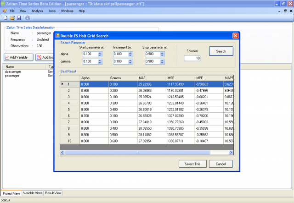Click the New file toolbar icon
This screenshot has width=294, height=203.
tap(6, 18)
